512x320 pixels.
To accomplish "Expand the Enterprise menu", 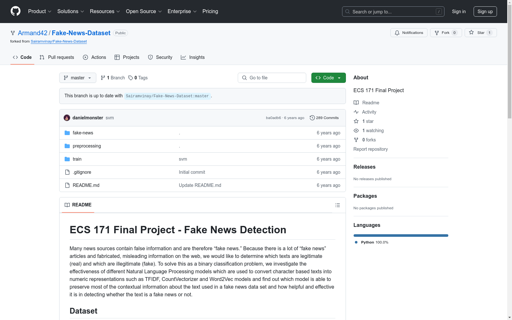I will coord(182,11).
